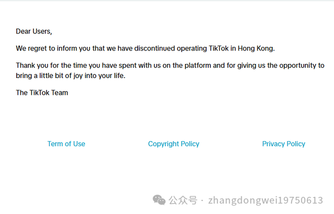This screenshot has width=334, height=214.
Task: Open the Privacy Policy link
Action: pyautogui.click(x=283, y=144)
